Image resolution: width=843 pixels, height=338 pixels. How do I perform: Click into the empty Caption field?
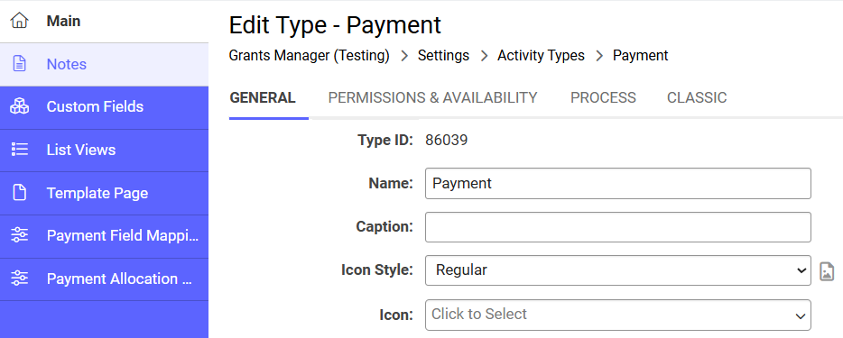(617, 227)
